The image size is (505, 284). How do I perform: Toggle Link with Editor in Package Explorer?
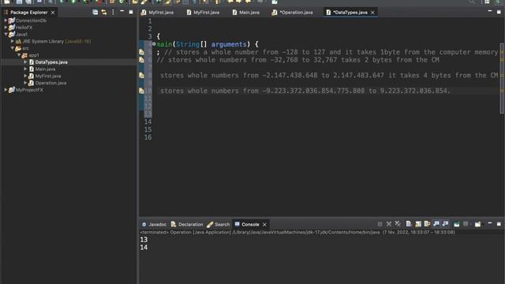pyautogui.click(x=103, y=13)
